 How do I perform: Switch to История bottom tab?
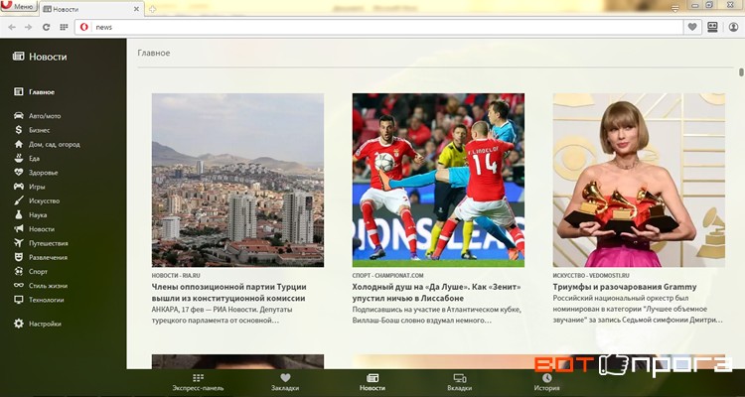547,383
